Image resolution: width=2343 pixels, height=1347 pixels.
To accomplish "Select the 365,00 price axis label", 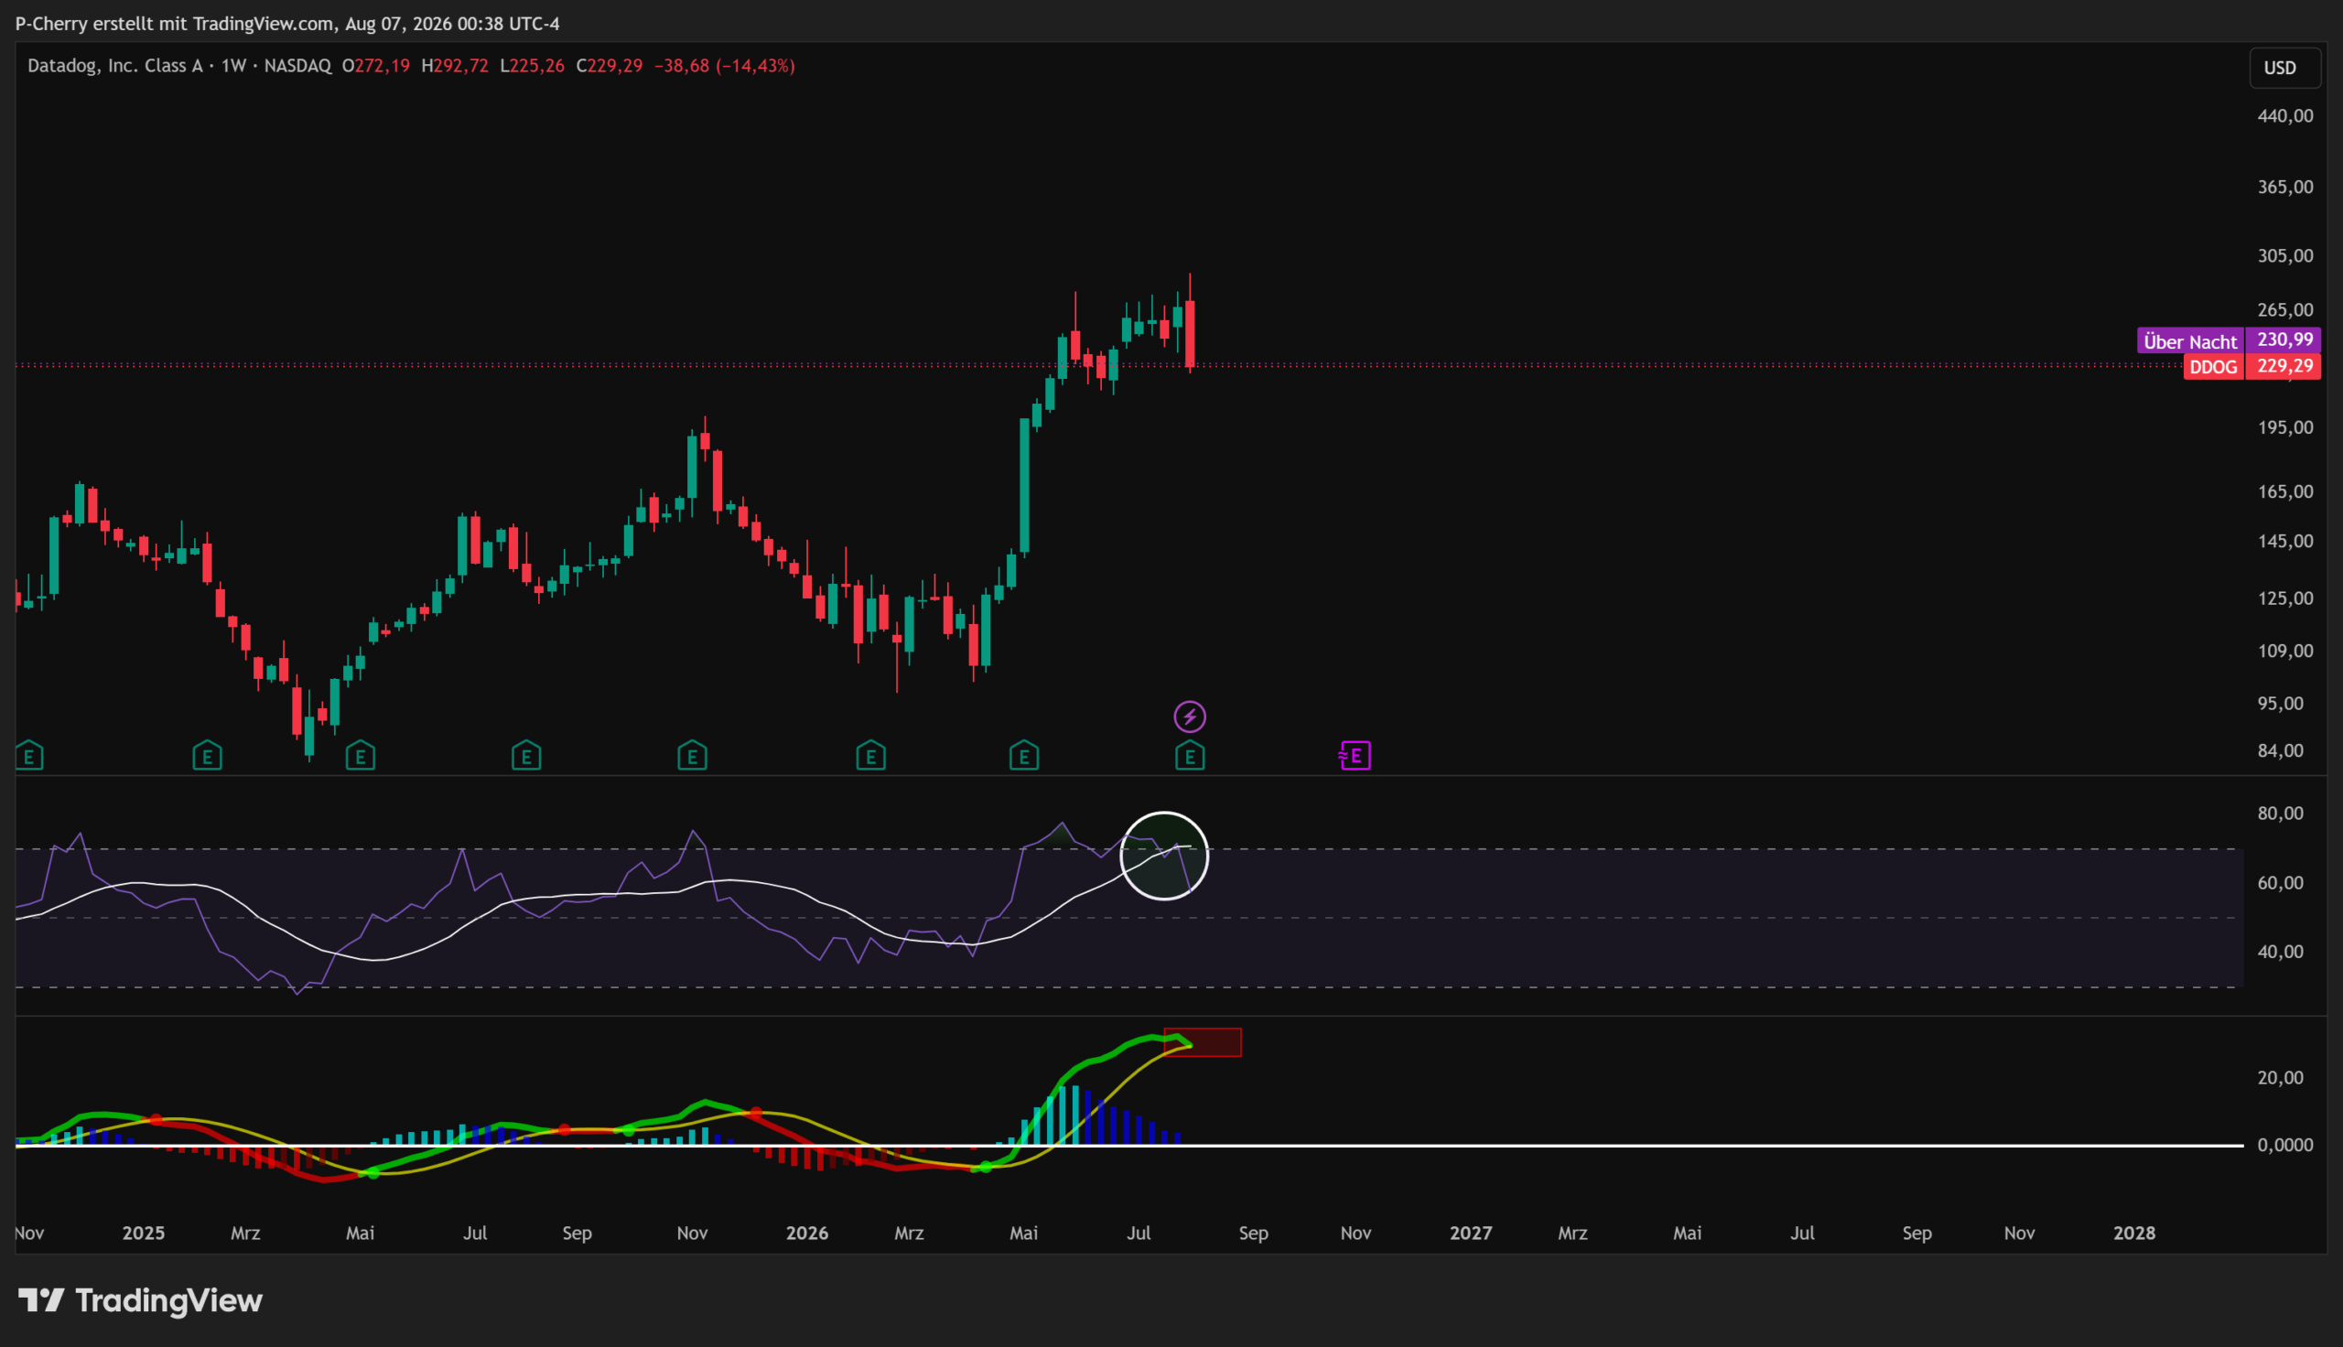I will [2284, 187].
